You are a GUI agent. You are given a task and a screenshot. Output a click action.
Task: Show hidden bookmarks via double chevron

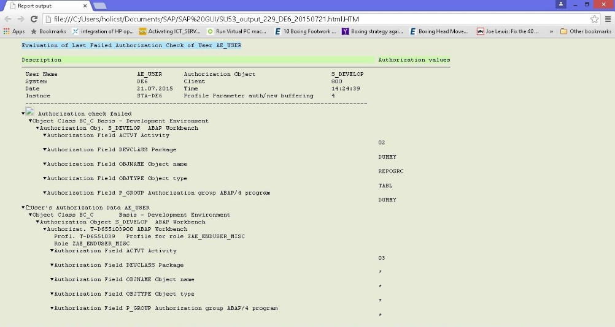point(551,31)
